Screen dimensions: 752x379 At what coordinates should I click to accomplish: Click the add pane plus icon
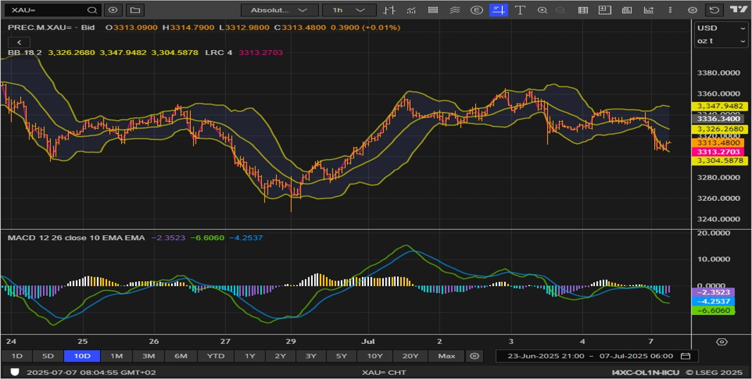[x=605, y=10]
